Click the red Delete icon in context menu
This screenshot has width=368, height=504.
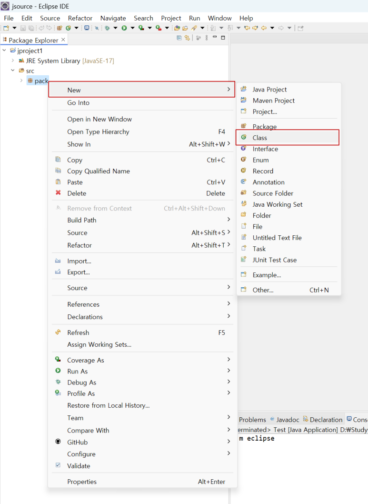(58, 192)
